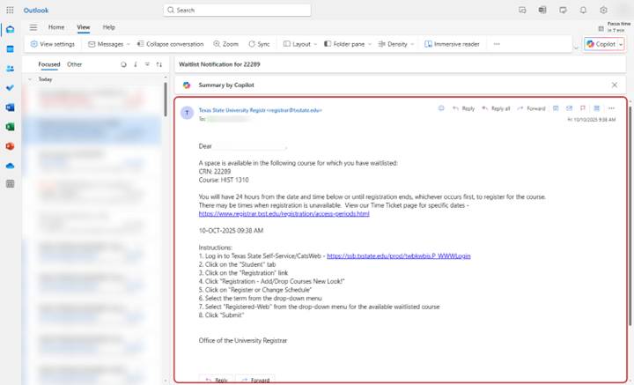Screen dimensions: 634x385
Task: Open the Home ribbon tab
Action: (x=56, y=27)
